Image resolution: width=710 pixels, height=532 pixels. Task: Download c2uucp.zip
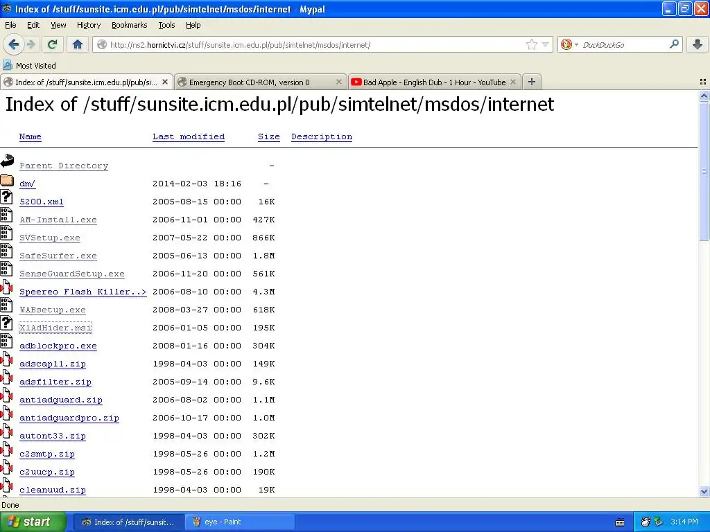[x=47, y=472]
